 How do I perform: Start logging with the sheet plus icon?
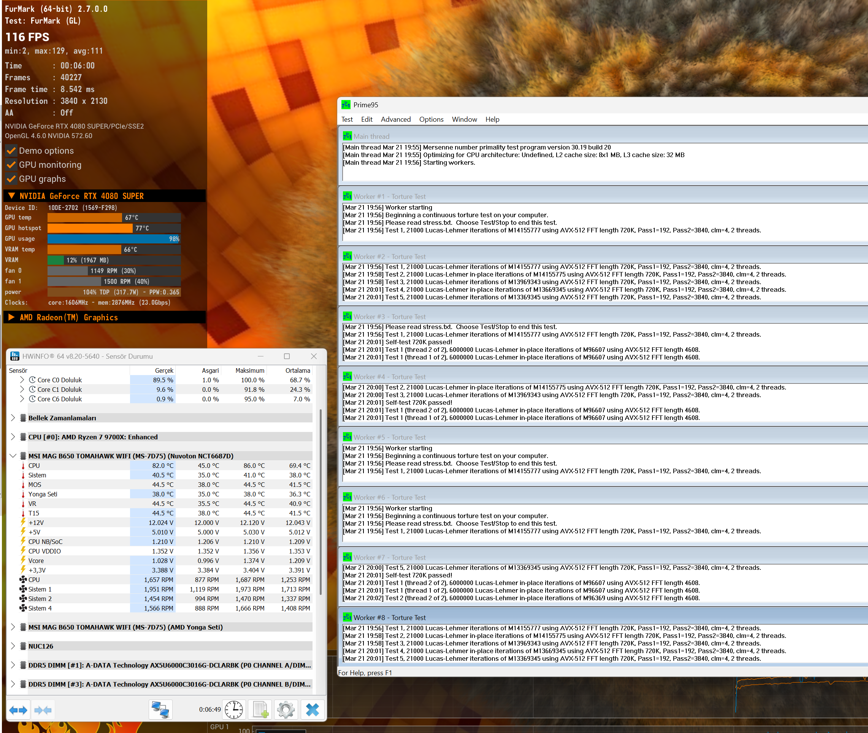coord(260,710)
